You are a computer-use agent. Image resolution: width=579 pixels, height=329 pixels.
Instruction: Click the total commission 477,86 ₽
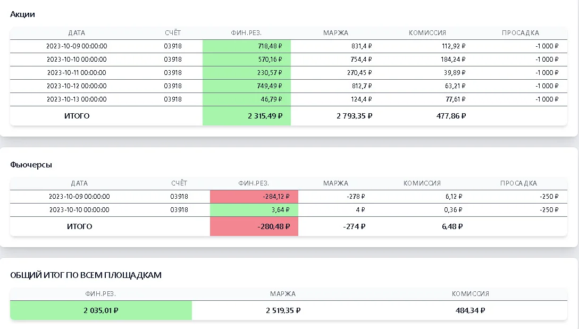[x=451, y=116]
